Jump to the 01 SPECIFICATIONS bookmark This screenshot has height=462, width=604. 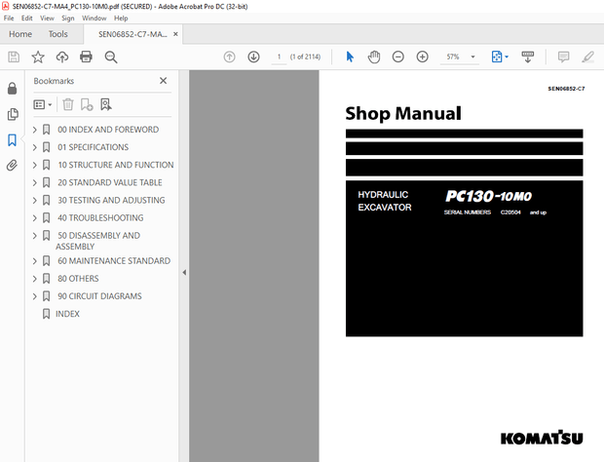(93, 147)
